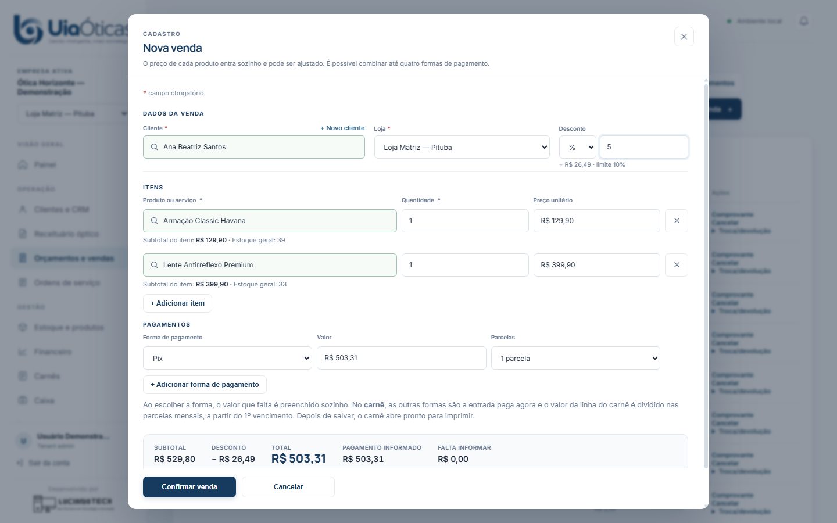Click the text Estoque geral: 33

(259, 284)
